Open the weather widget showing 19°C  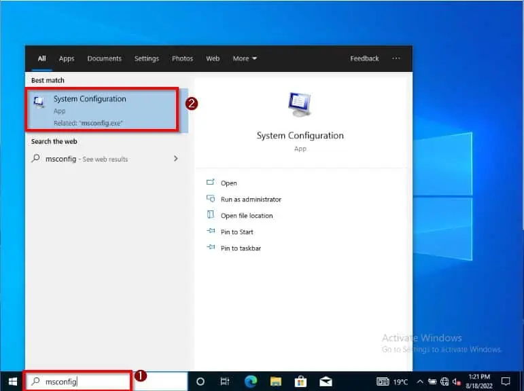coord(393,381)
